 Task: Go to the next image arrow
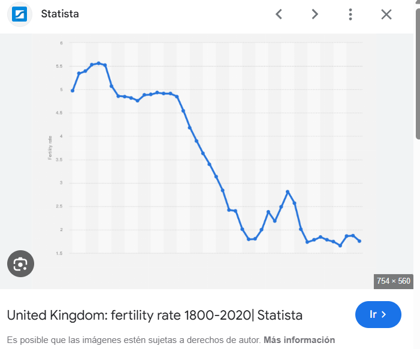click(x=315, y=14)
